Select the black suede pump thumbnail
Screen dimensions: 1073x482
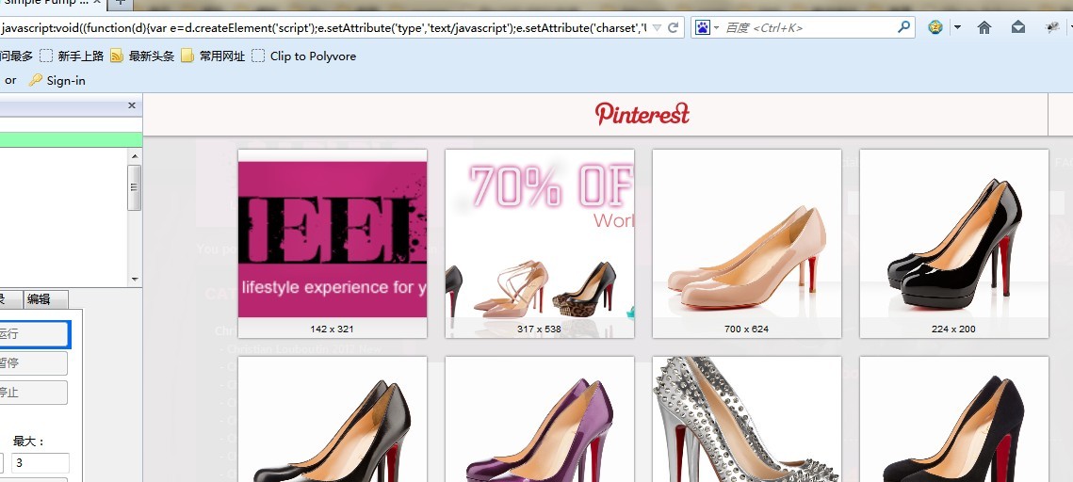(x=954, y=419)
